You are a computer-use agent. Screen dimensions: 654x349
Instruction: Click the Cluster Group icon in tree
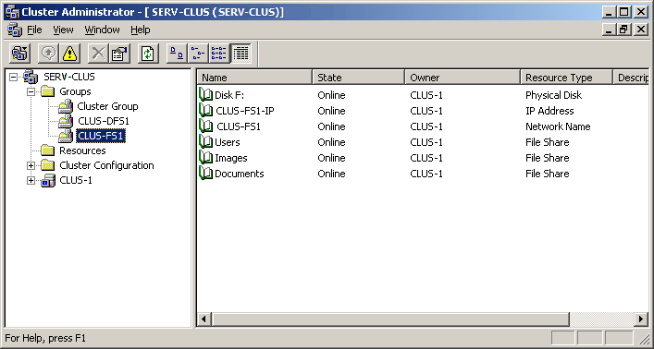(x=66, y=106)
